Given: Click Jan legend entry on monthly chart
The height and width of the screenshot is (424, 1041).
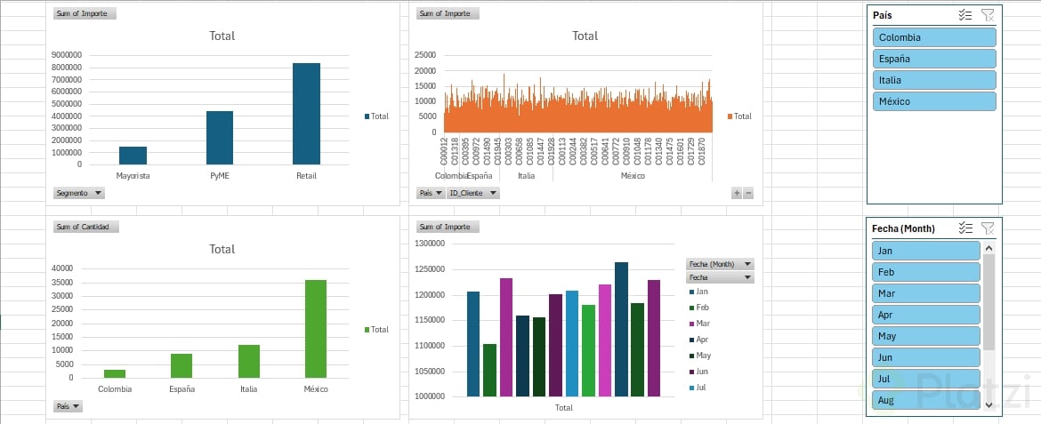Looking at the screenshot, I should tap(699, 292).
